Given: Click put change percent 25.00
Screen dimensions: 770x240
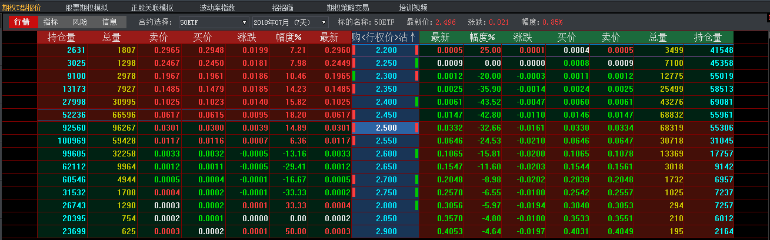Looking at the screenshot, I should pyautogui.click(x=491, y=50).
